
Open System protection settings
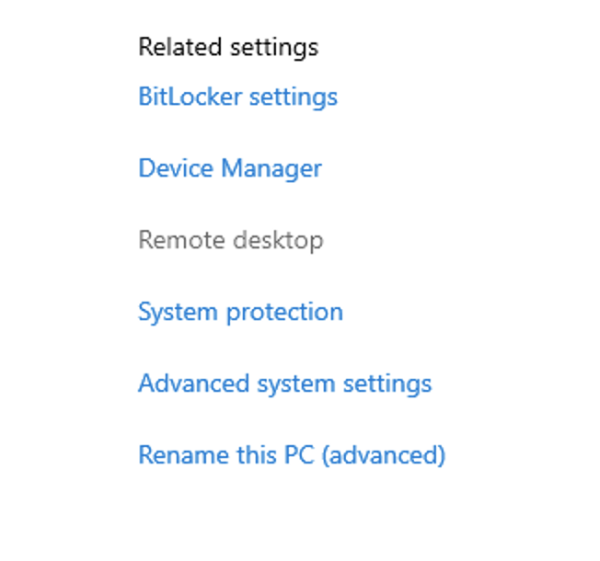240,313
